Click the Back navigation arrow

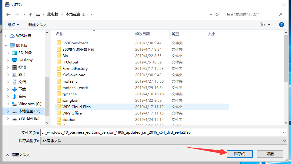point(8,15)
